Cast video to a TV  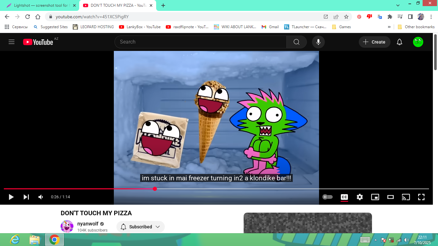coord(406,197)
